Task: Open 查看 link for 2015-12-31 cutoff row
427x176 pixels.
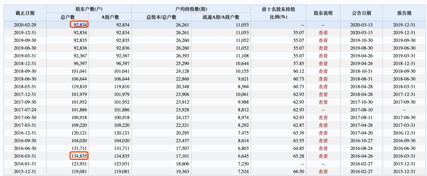Action: pyautogui.click(x=323, y=172)
